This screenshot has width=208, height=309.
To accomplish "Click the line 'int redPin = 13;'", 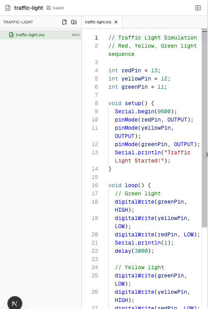I will pos(134,71).
